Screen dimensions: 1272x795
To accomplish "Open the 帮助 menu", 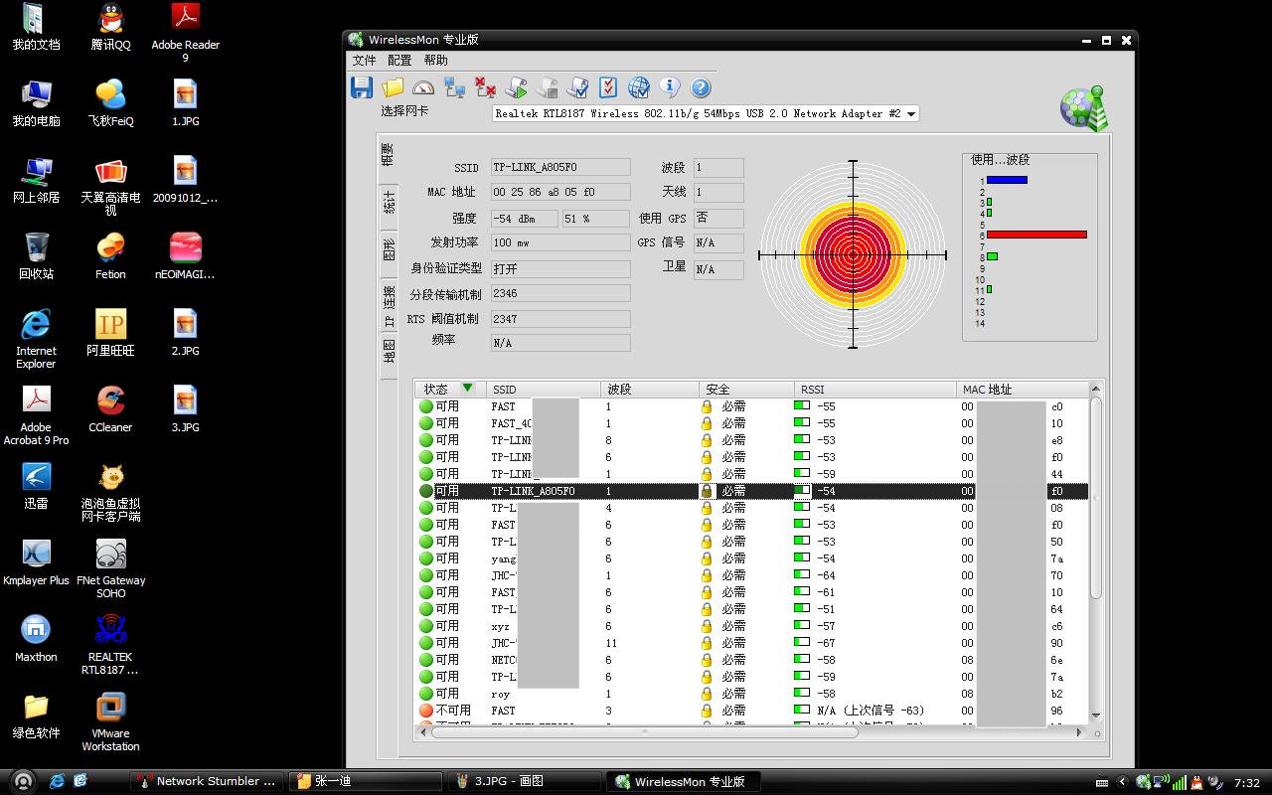I will point(435,61).
